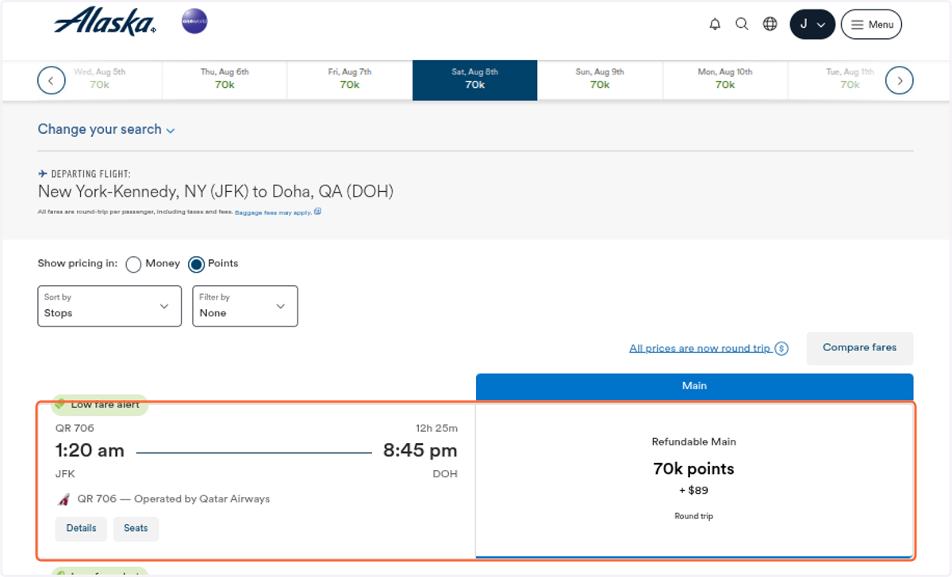The width and height of the screenshot is (952, 577).
Task: Select Fri, Aug 7th date tab
Action: 350,79
